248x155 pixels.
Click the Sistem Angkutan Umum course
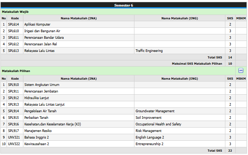click(42, 85)
